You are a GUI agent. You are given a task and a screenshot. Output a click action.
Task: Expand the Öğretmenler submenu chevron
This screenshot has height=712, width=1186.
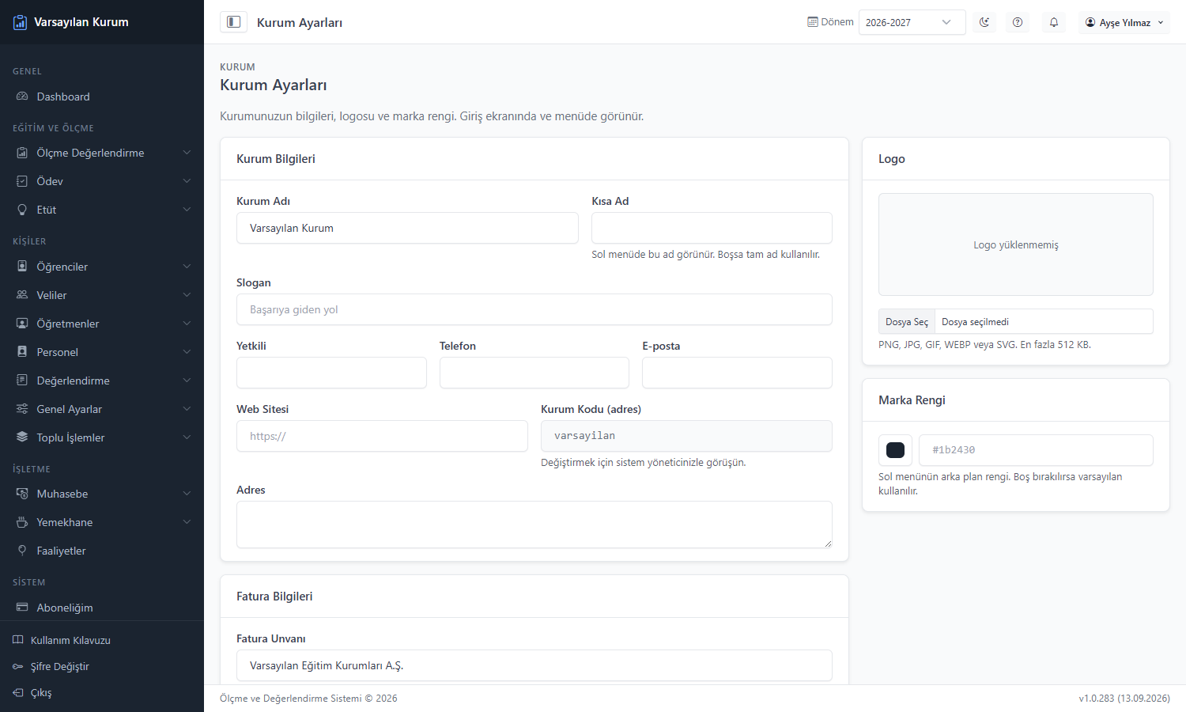(x=187, y=324)
